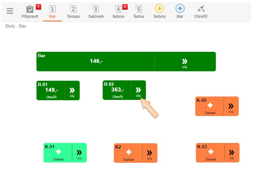Open the Bar table with 146,- total
Viewport: 254px width, 188px height.
pos(96,62)
